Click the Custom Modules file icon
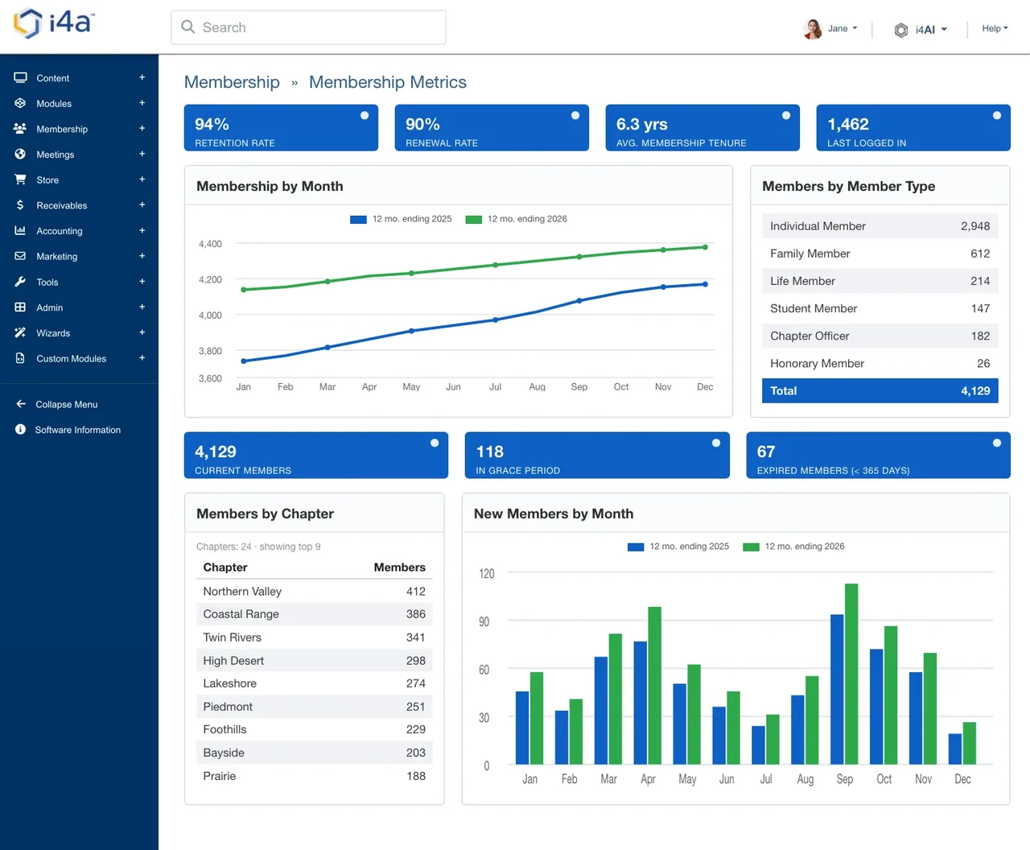Screen dimensions: 1030x850 tap(20, 358)
